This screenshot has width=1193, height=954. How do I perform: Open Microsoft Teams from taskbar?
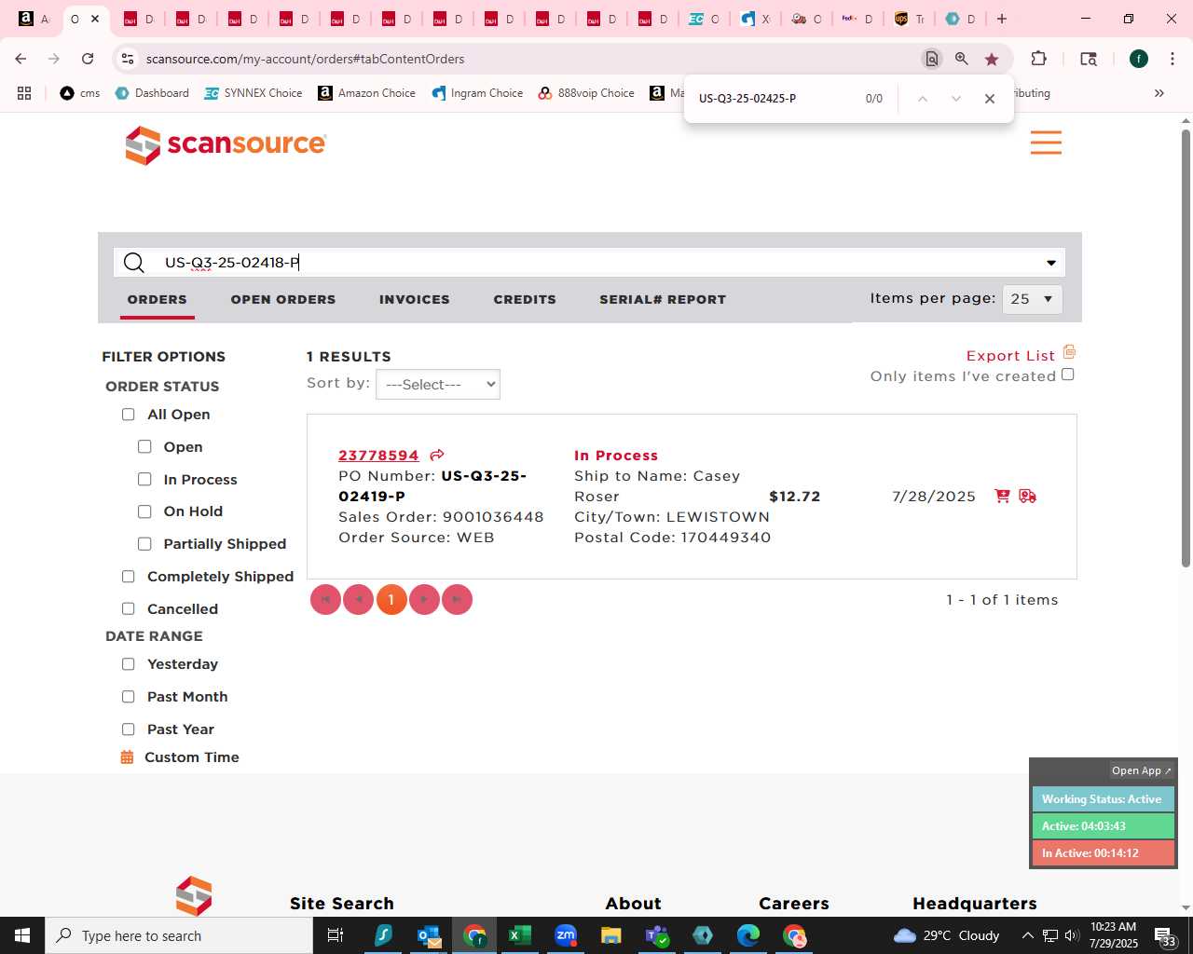657,935
